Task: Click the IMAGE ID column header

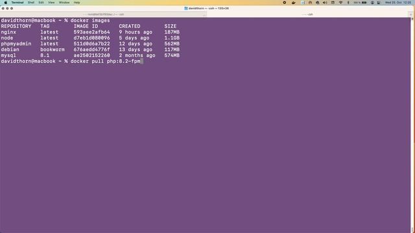Action: point(86,26)
